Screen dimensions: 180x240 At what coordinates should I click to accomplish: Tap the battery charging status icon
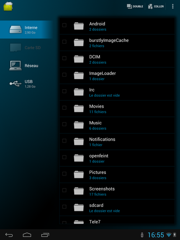[175, 235]
